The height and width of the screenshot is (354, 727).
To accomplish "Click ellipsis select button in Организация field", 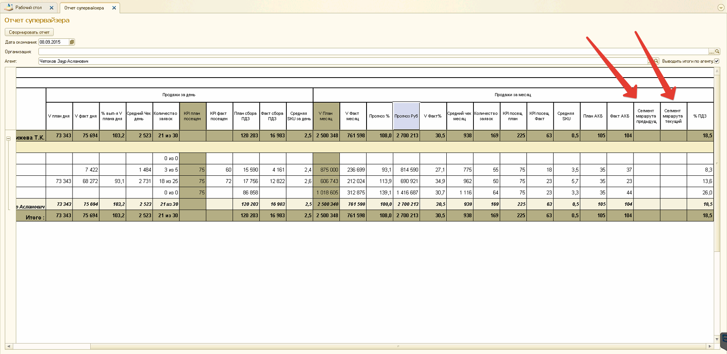I will tap(711, 52).
